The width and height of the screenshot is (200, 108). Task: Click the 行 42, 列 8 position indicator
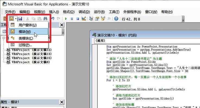[x=131, y=19]
